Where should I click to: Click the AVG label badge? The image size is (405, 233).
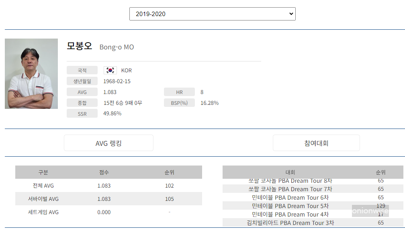pyautogui.click(x=82, y=92)
